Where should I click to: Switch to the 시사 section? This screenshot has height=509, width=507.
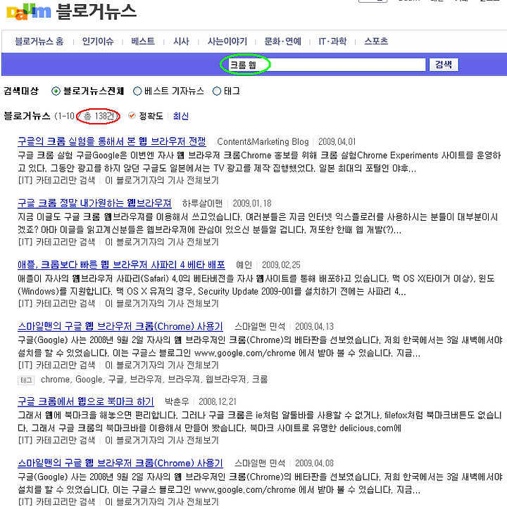[x=181, y=41]
